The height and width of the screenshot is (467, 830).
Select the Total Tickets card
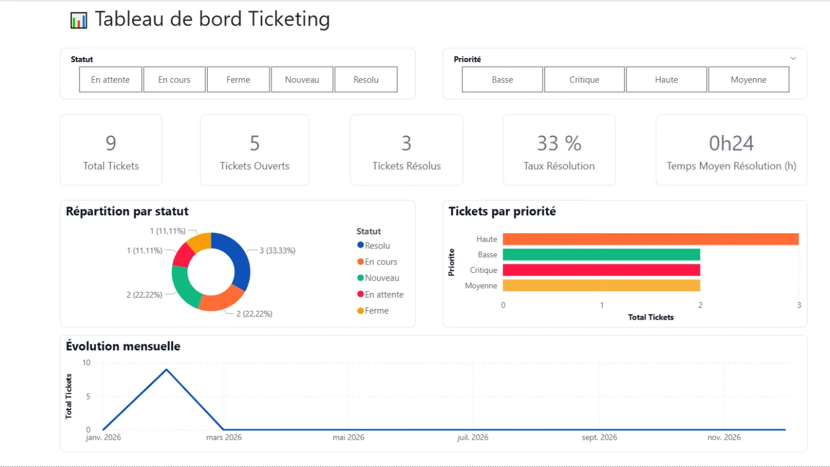pyautogui.click(x=111, y=150)
